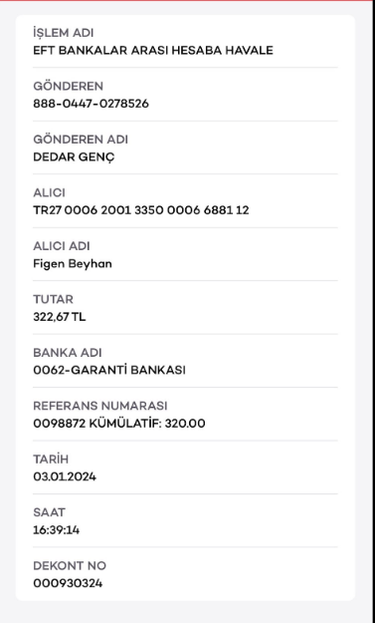Select sender name DEDAR GENÇ
The width and height of the screenshot is (375, 623).
[74, 157]
